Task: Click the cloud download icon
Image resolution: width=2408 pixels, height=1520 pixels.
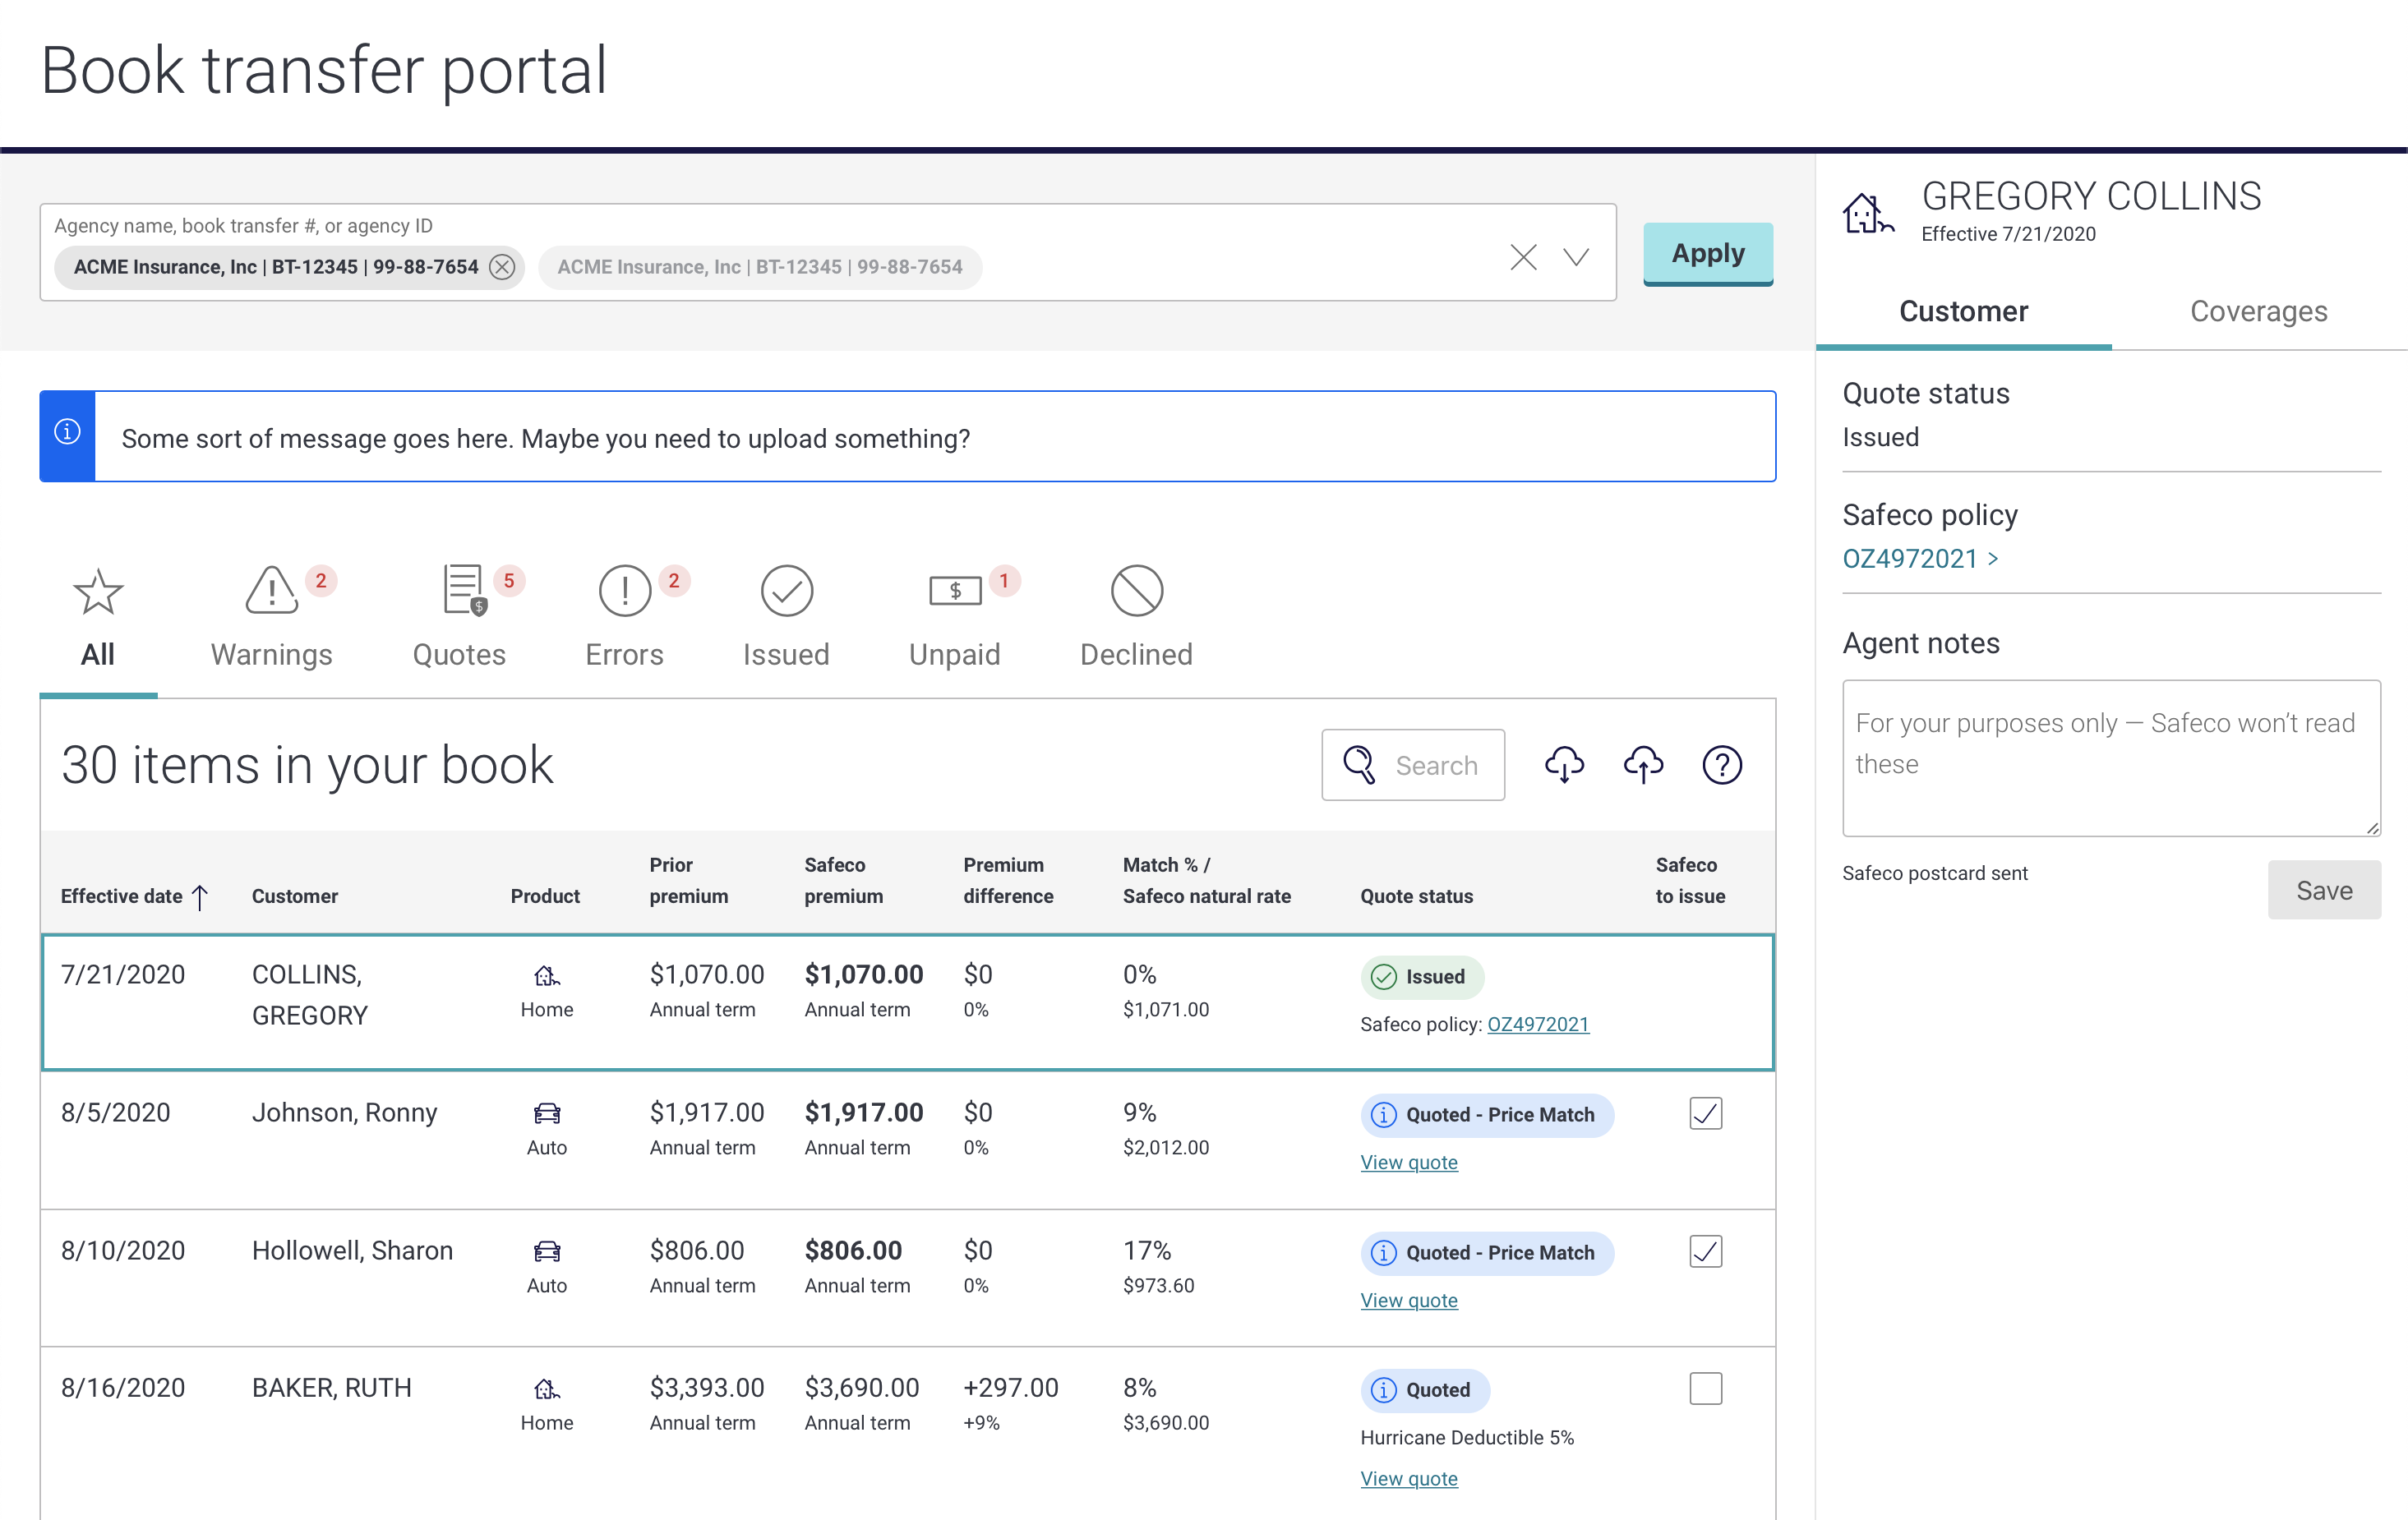Action: (1564, 765)
